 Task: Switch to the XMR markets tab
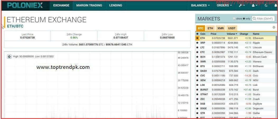click(x=221, y=28)
